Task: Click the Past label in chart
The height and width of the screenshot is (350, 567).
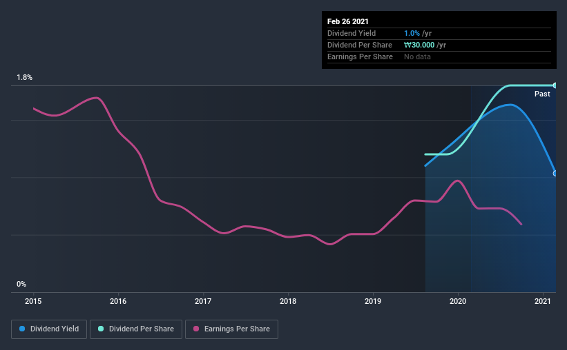Action: pyautogui.click(x=542, y=94)
